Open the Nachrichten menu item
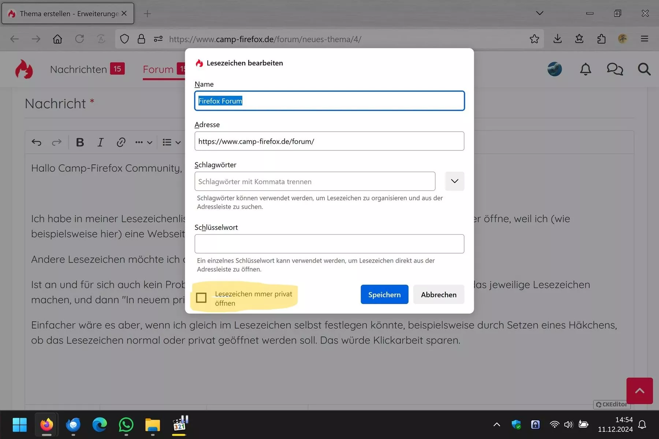Screen dimensions: 659x439 (78, 69)
